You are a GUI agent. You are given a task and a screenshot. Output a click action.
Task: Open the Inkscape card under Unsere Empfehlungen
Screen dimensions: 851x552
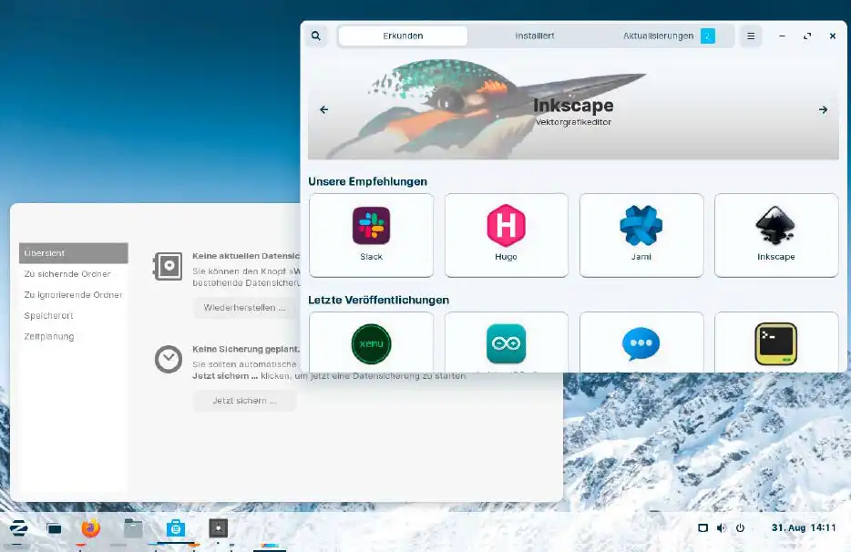point(776,235)
